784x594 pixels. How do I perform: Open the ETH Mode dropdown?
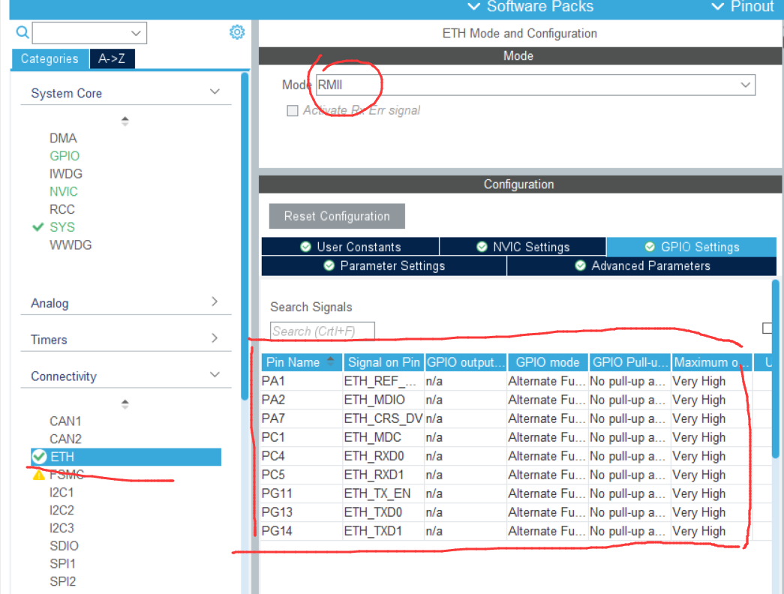point(536,85)
